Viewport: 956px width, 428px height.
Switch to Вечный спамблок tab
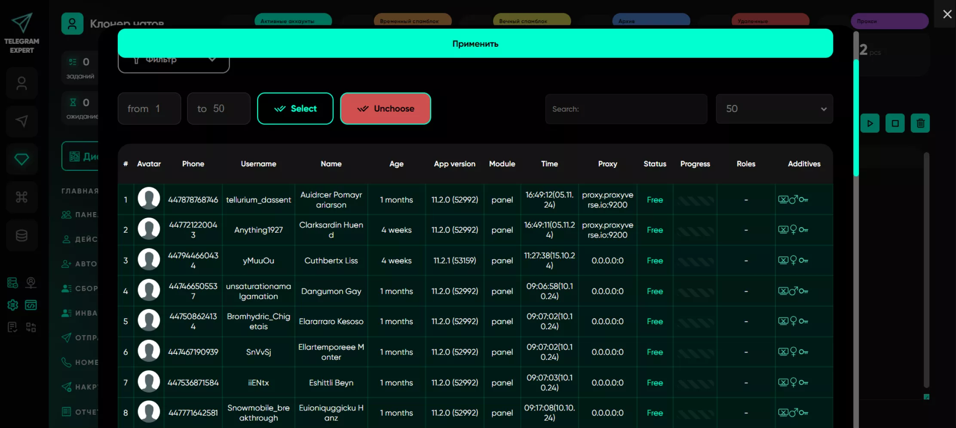point(532,21)
